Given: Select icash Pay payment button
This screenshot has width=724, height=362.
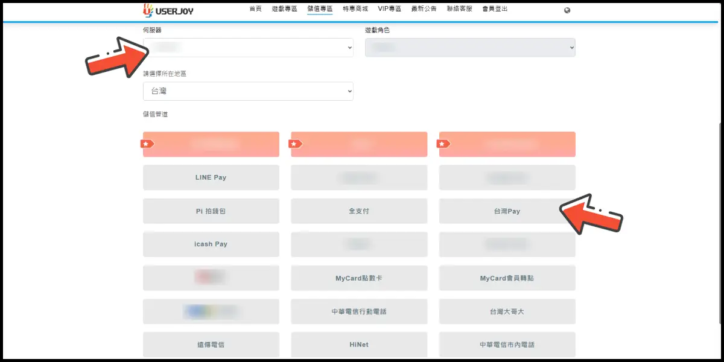Looking at the screenshot, I should [x=211, y=244].
